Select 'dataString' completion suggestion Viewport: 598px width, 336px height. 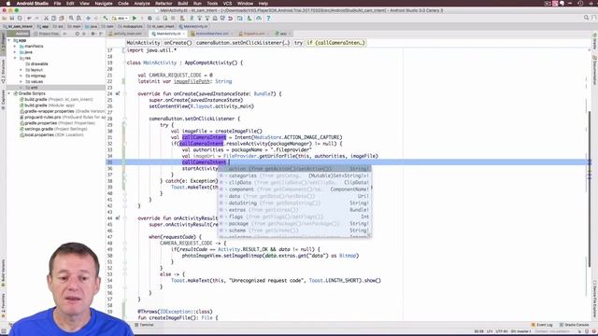(x=294, y=203)
